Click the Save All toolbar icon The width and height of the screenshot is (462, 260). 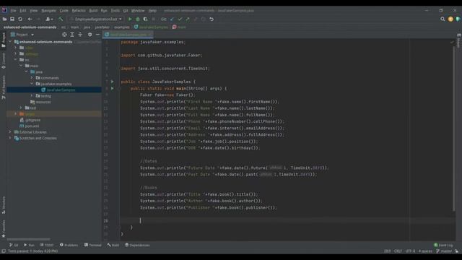coord(12,19)
